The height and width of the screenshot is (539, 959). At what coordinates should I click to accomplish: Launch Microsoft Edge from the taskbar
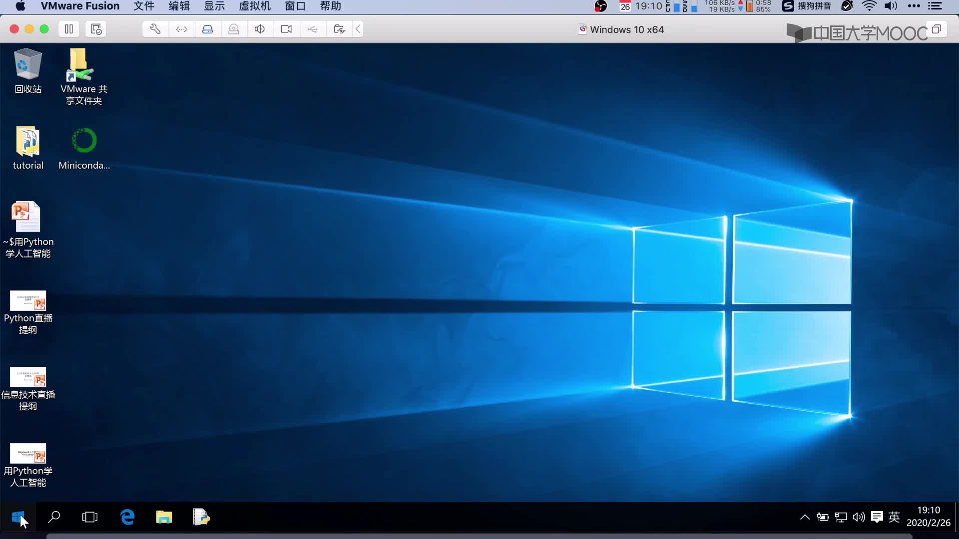(x=127, y=517)
